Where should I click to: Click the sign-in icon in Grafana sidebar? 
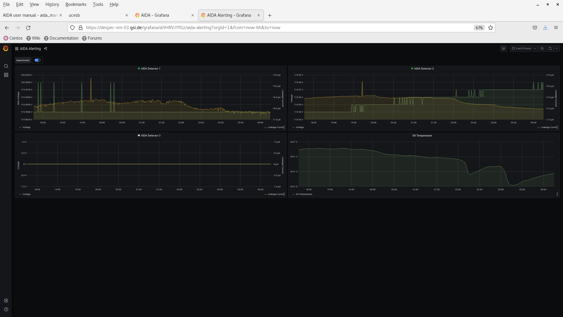6,301
